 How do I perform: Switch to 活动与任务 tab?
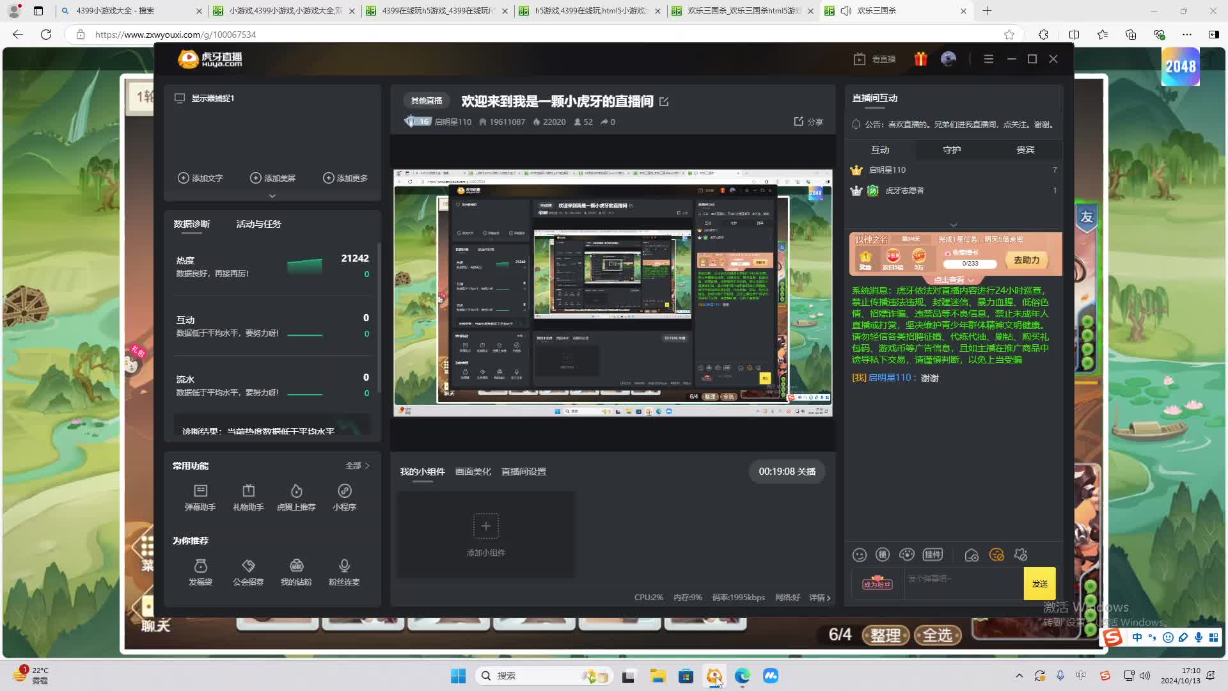258,224
